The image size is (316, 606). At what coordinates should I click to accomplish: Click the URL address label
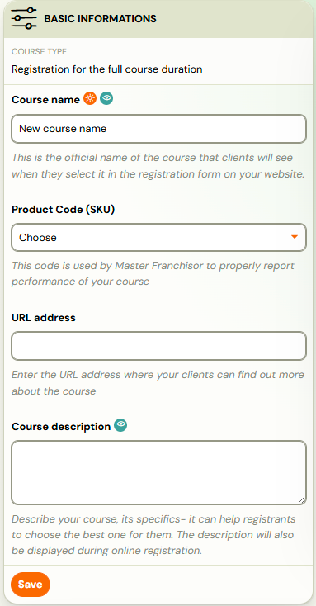pos(44,318)
